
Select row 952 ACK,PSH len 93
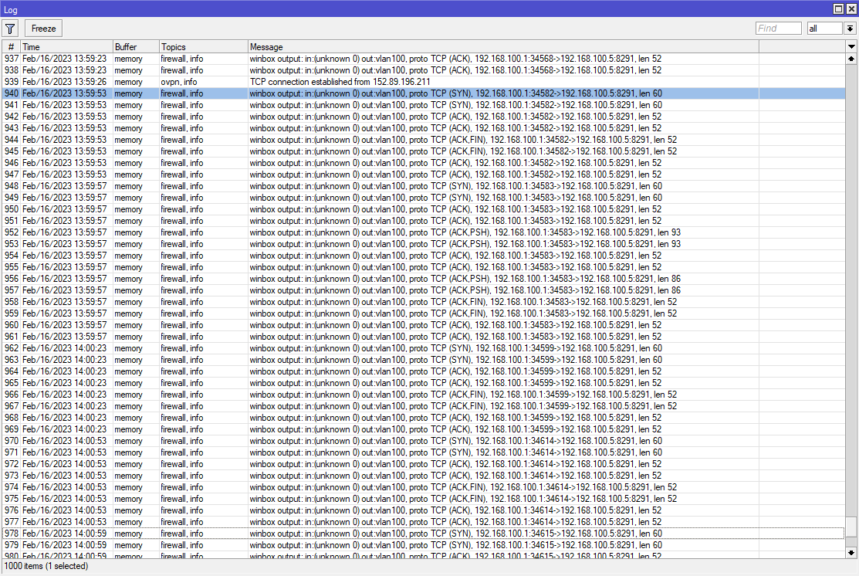tap(424, 232)
